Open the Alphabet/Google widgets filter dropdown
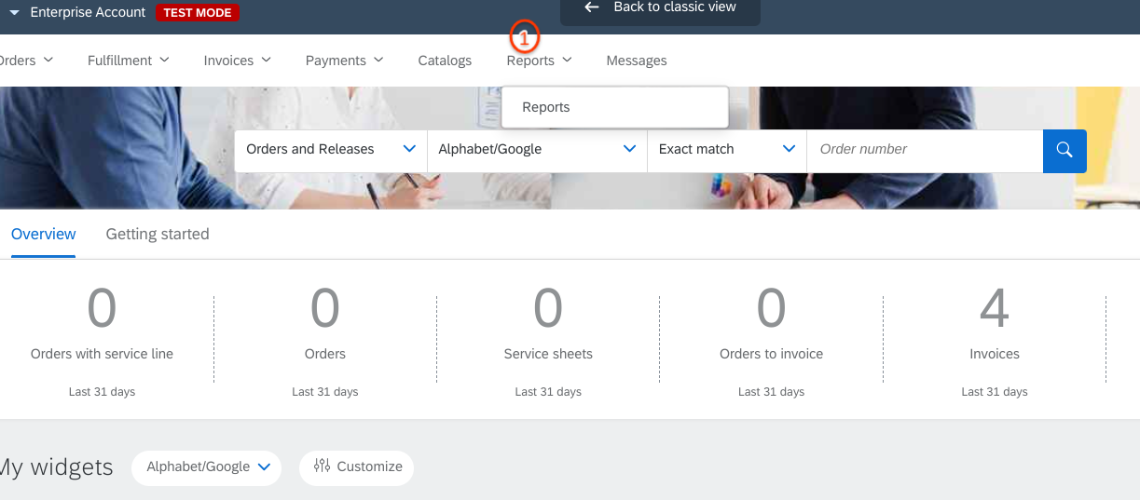1140x500 pixels. [207, 466]
